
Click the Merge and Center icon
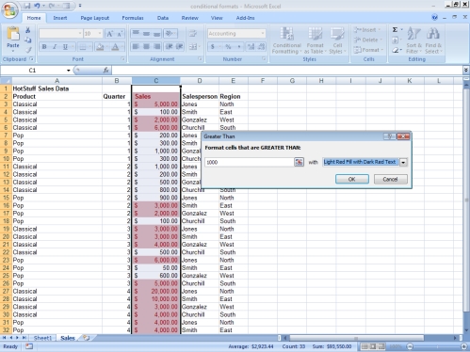tap(192, 47)
